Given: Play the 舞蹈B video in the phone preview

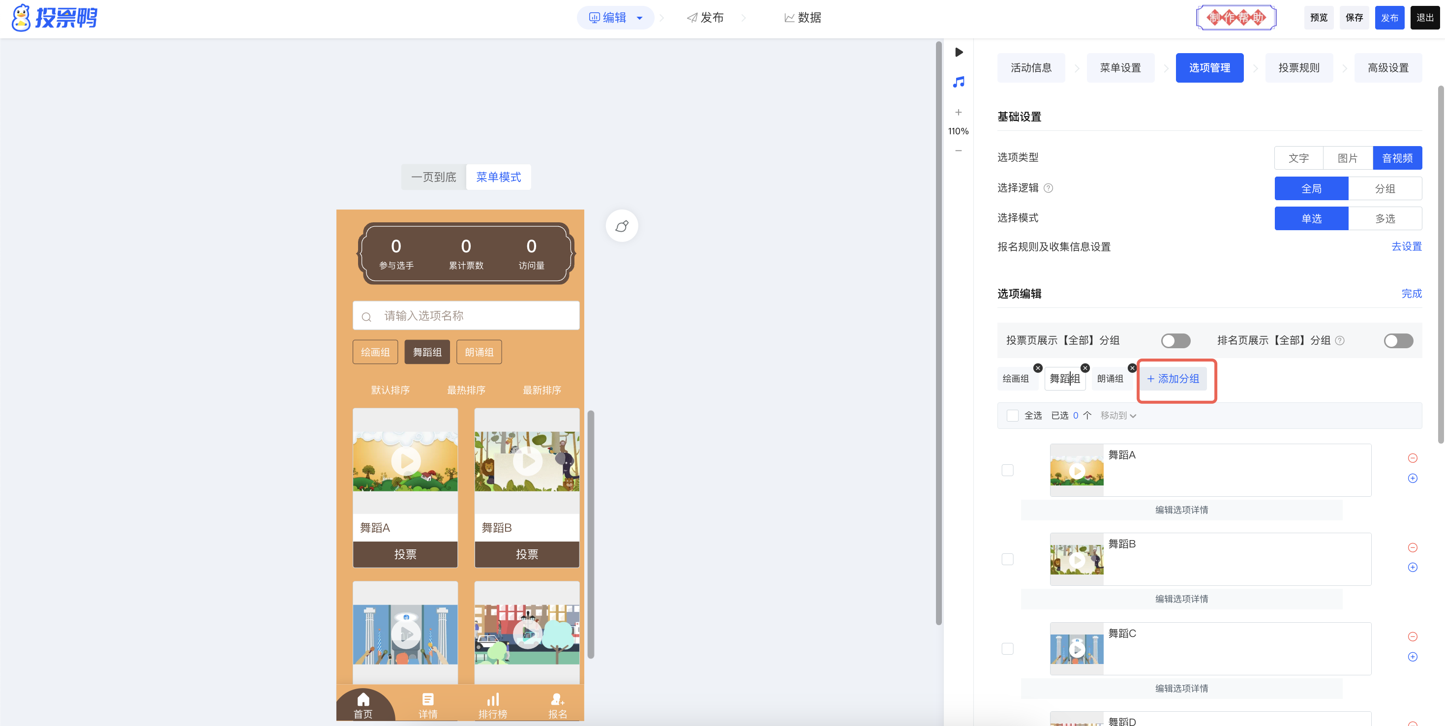Looking at the screenshot, I should 527,461.
